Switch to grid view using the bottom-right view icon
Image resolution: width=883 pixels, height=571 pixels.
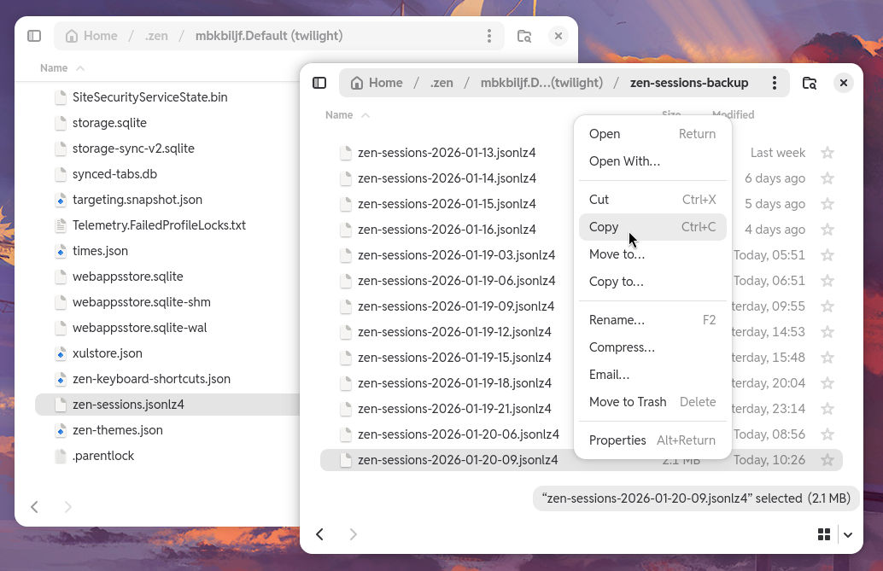824,533
